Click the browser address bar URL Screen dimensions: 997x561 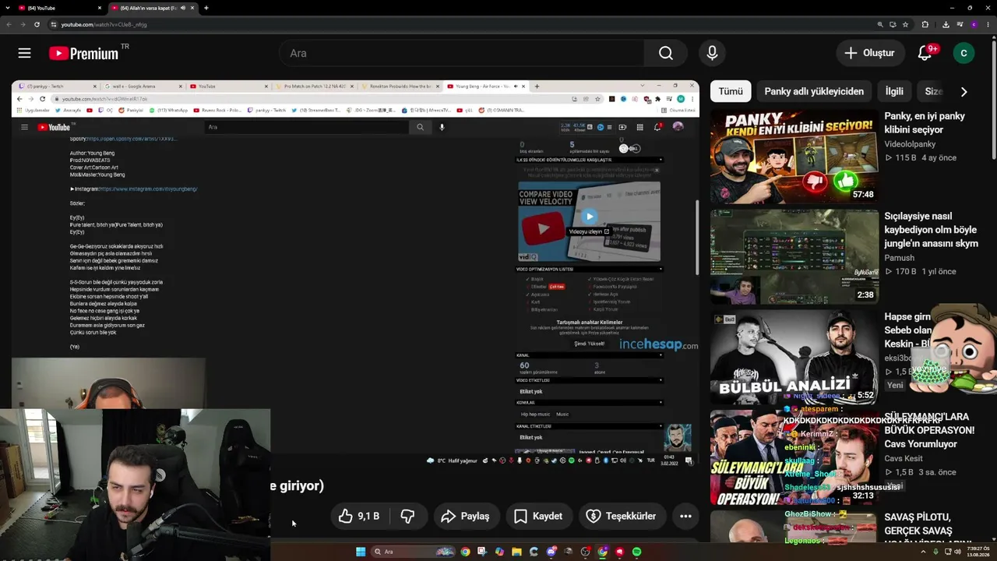pos(104,24)
